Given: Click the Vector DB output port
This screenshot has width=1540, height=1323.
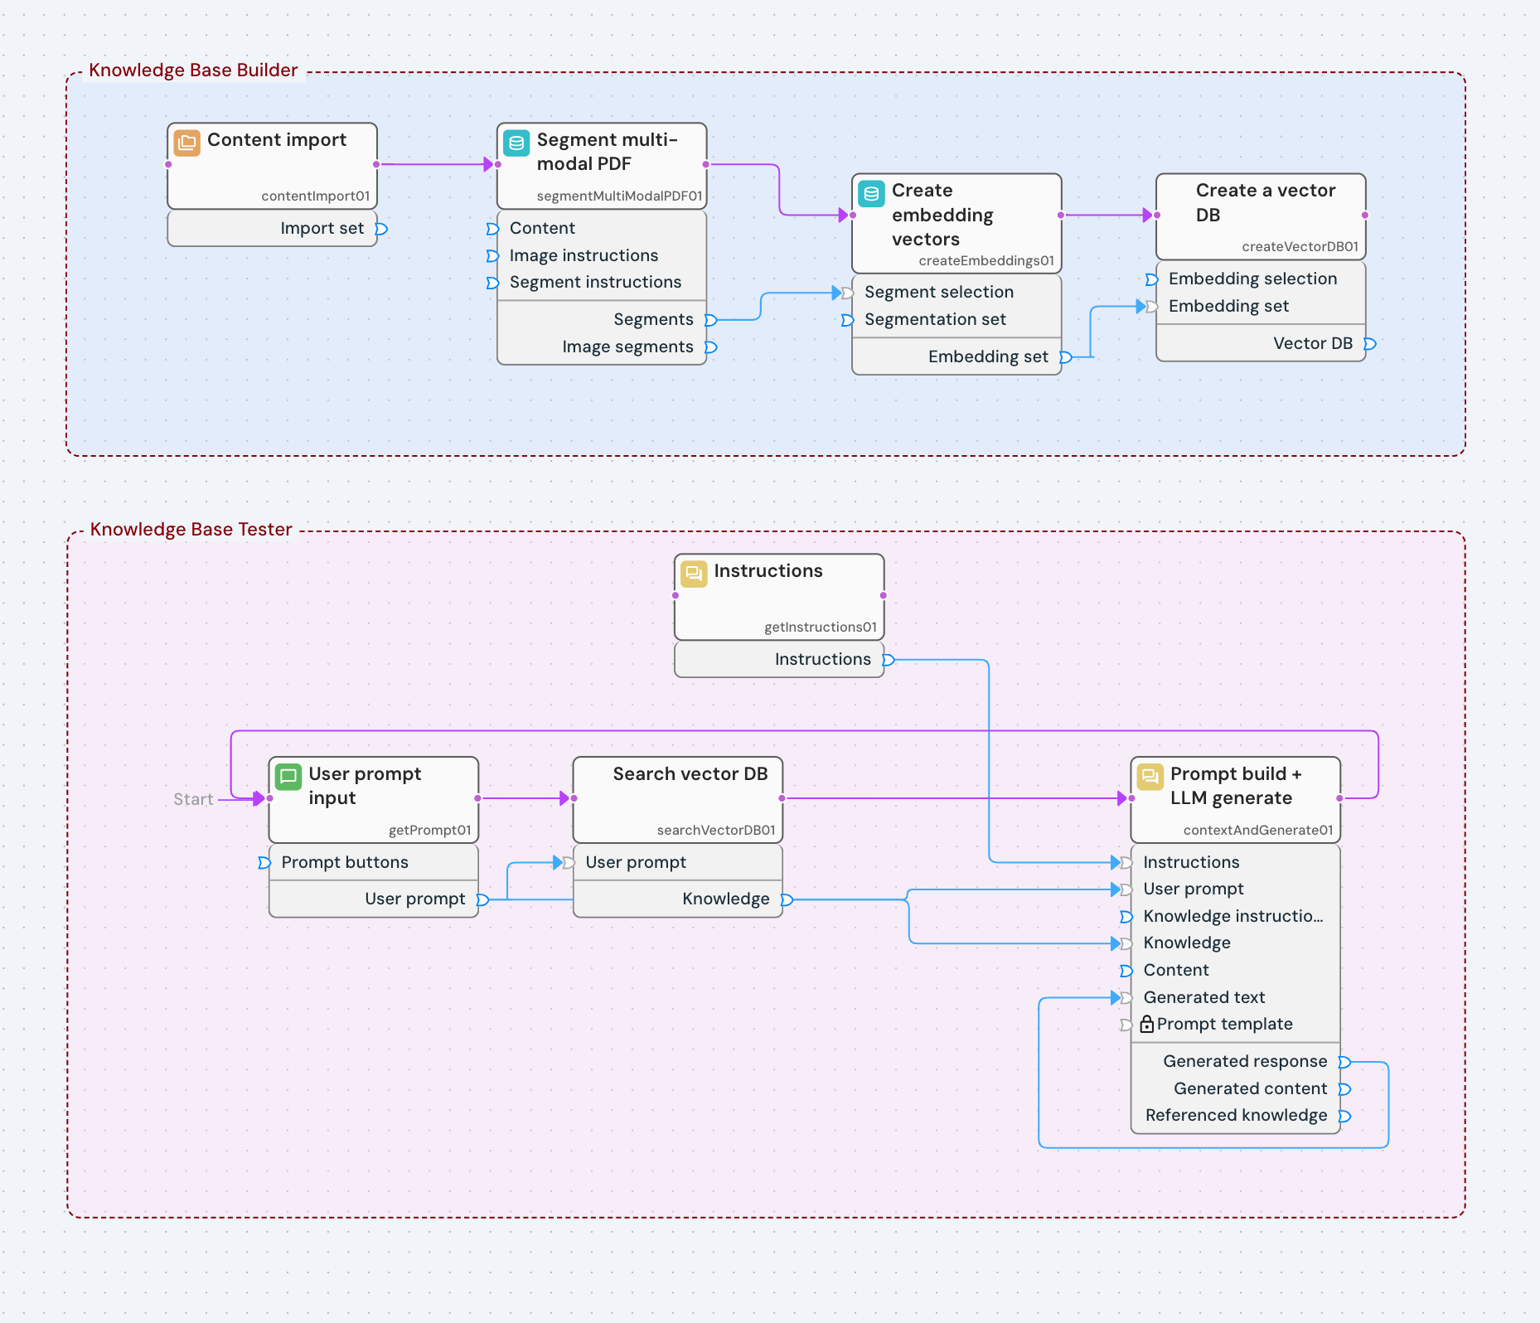Looking at the screenshot, I should [x=1369, y=343].
